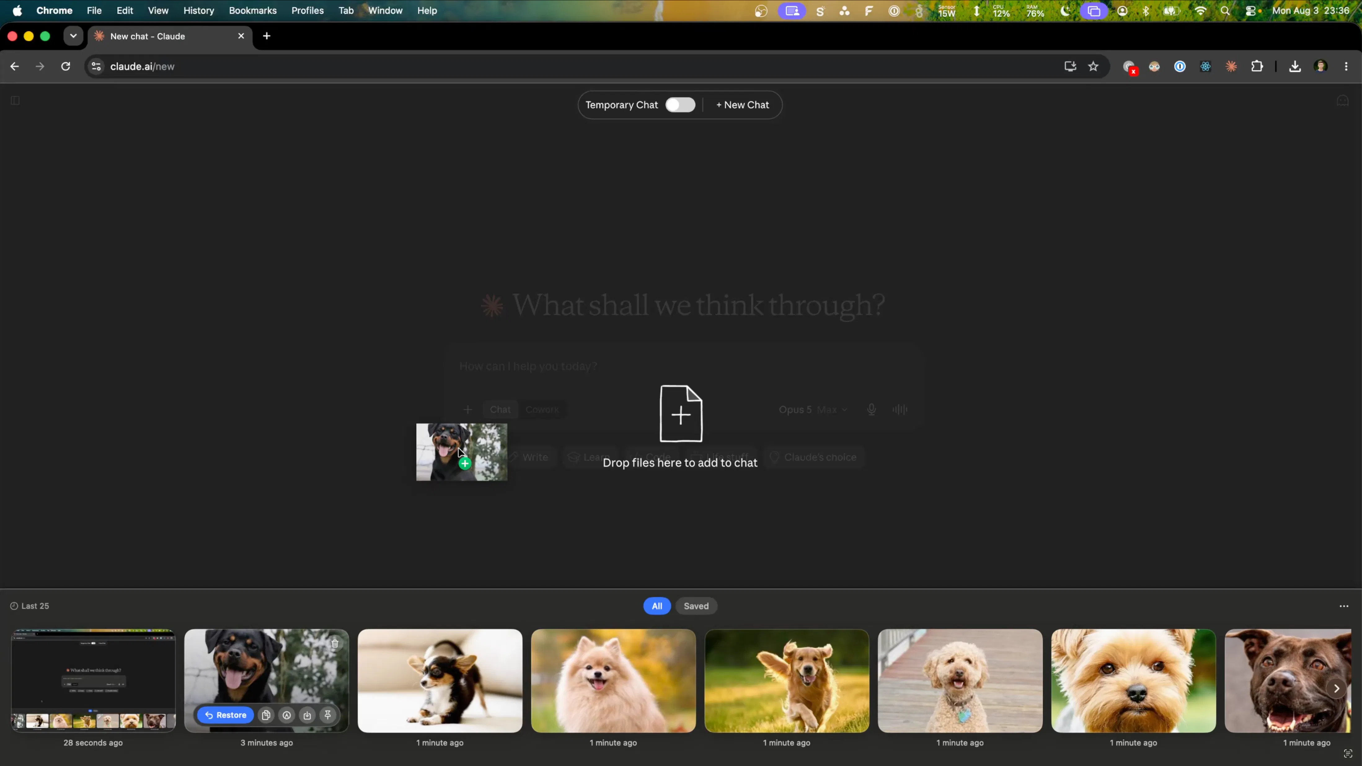Delete the Rottweiler clip with trash icon
This screenshot has width=1362, height=766.
point(335,643)
